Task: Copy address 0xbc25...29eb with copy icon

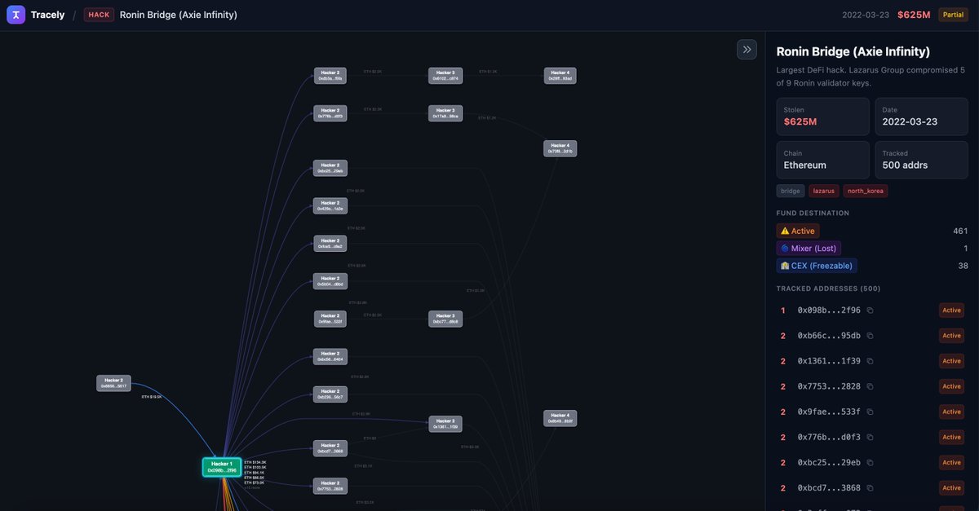Action: click(870, 462)
